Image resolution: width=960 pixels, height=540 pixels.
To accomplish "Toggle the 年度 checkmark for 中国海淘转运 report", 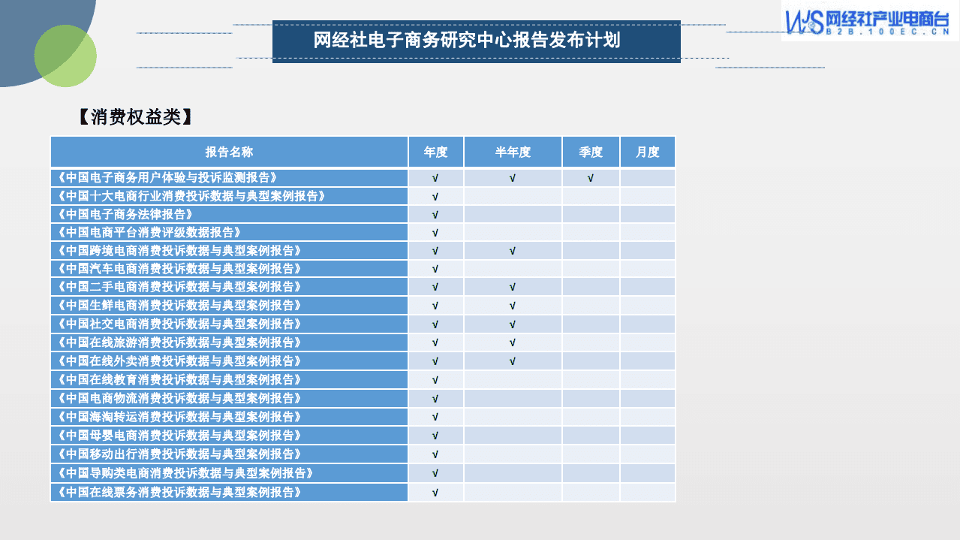I will 434,417.
